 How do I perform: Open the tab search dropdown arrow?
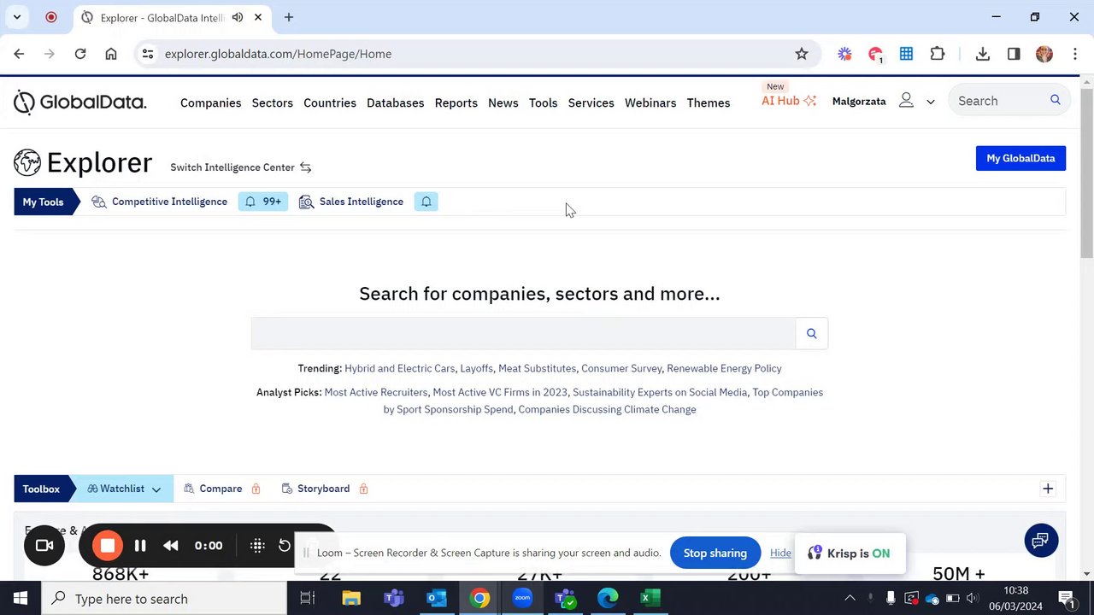click(x=17, y=17)
